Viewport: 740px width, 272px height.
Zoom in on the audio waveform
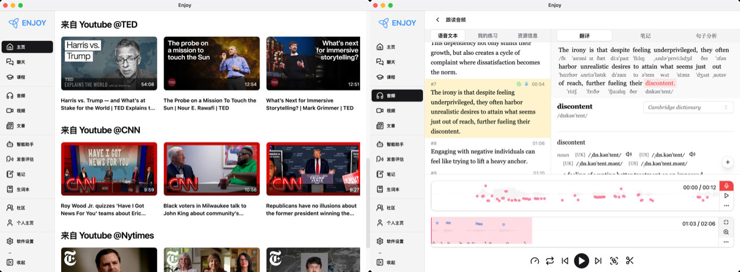(x=727, y=232)
